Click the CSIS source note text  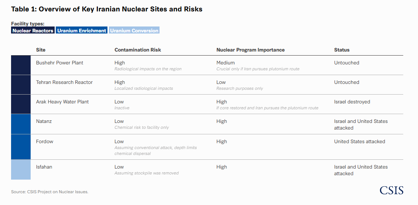click(49, 192)
